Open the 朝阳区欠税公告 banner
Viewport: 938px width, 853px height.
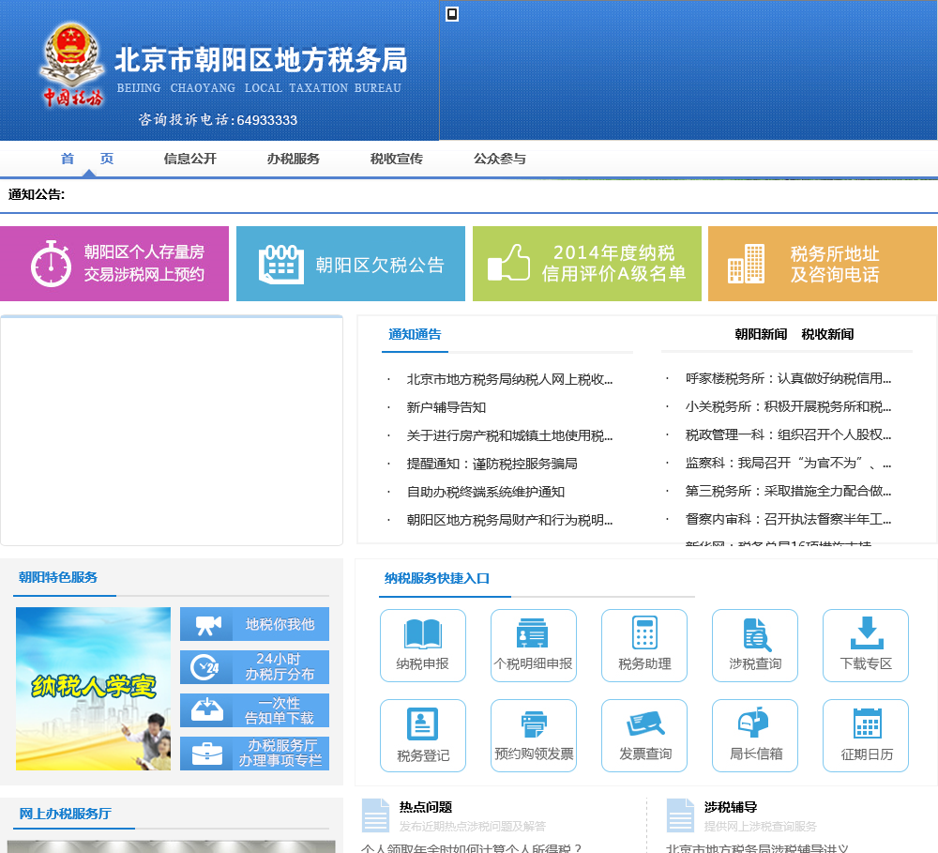point(351,264)
